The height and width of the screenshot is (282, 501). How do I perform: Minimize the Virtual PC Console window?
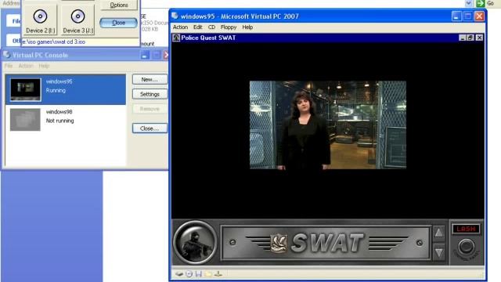pyautogui.click(x=145, y=55)
